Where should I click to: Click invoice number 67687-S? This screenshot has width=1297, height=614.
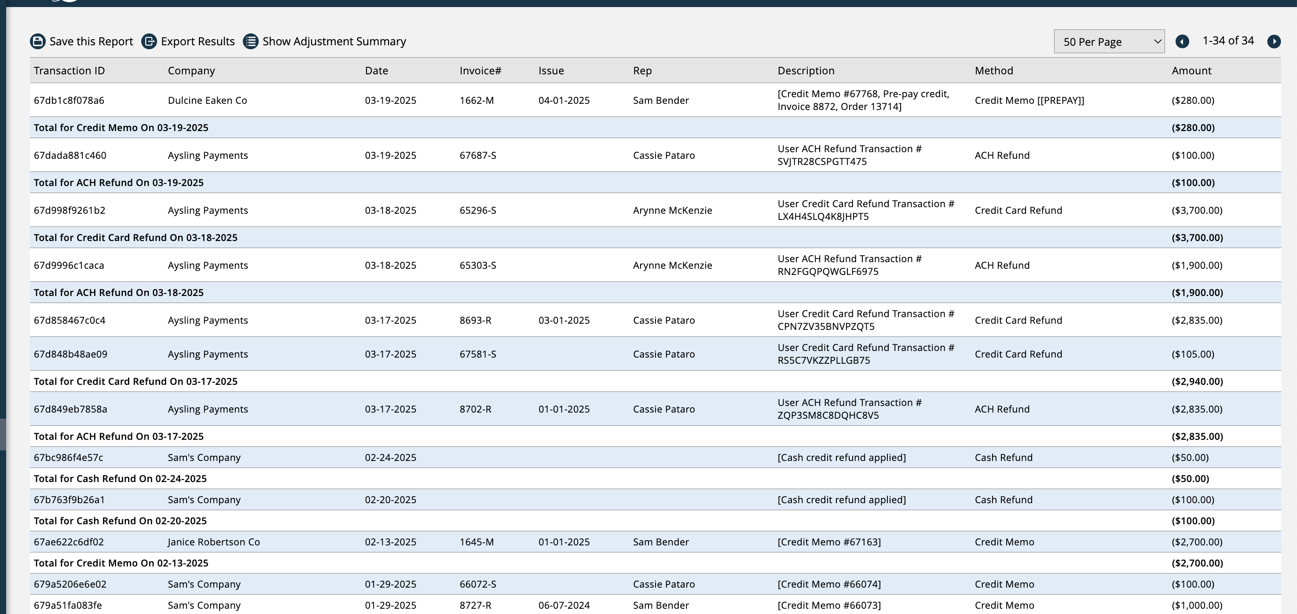click(x=478, y=155)
